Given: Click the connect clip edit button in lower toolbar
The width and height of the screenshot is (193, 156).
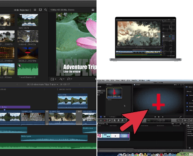Looking at the screenshot, I should click(114, 121).
